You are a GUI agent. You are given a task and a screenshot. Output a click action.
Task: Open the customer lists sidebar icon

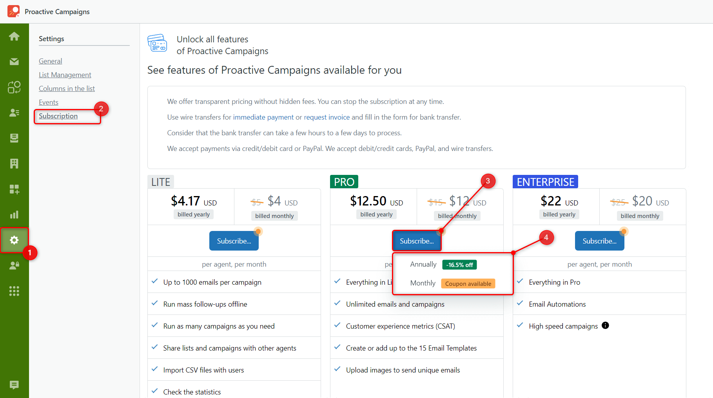[14, 113]
